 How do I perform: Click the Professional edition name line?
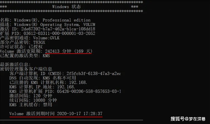point(45,20)
